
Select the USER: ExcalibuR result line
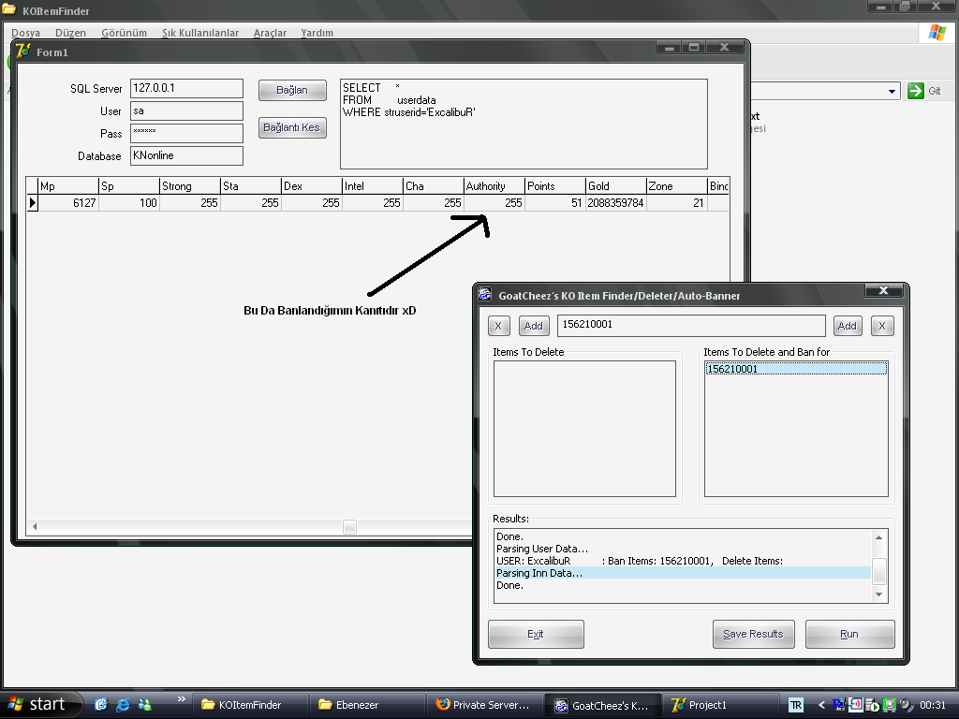[x=683, y=561]
